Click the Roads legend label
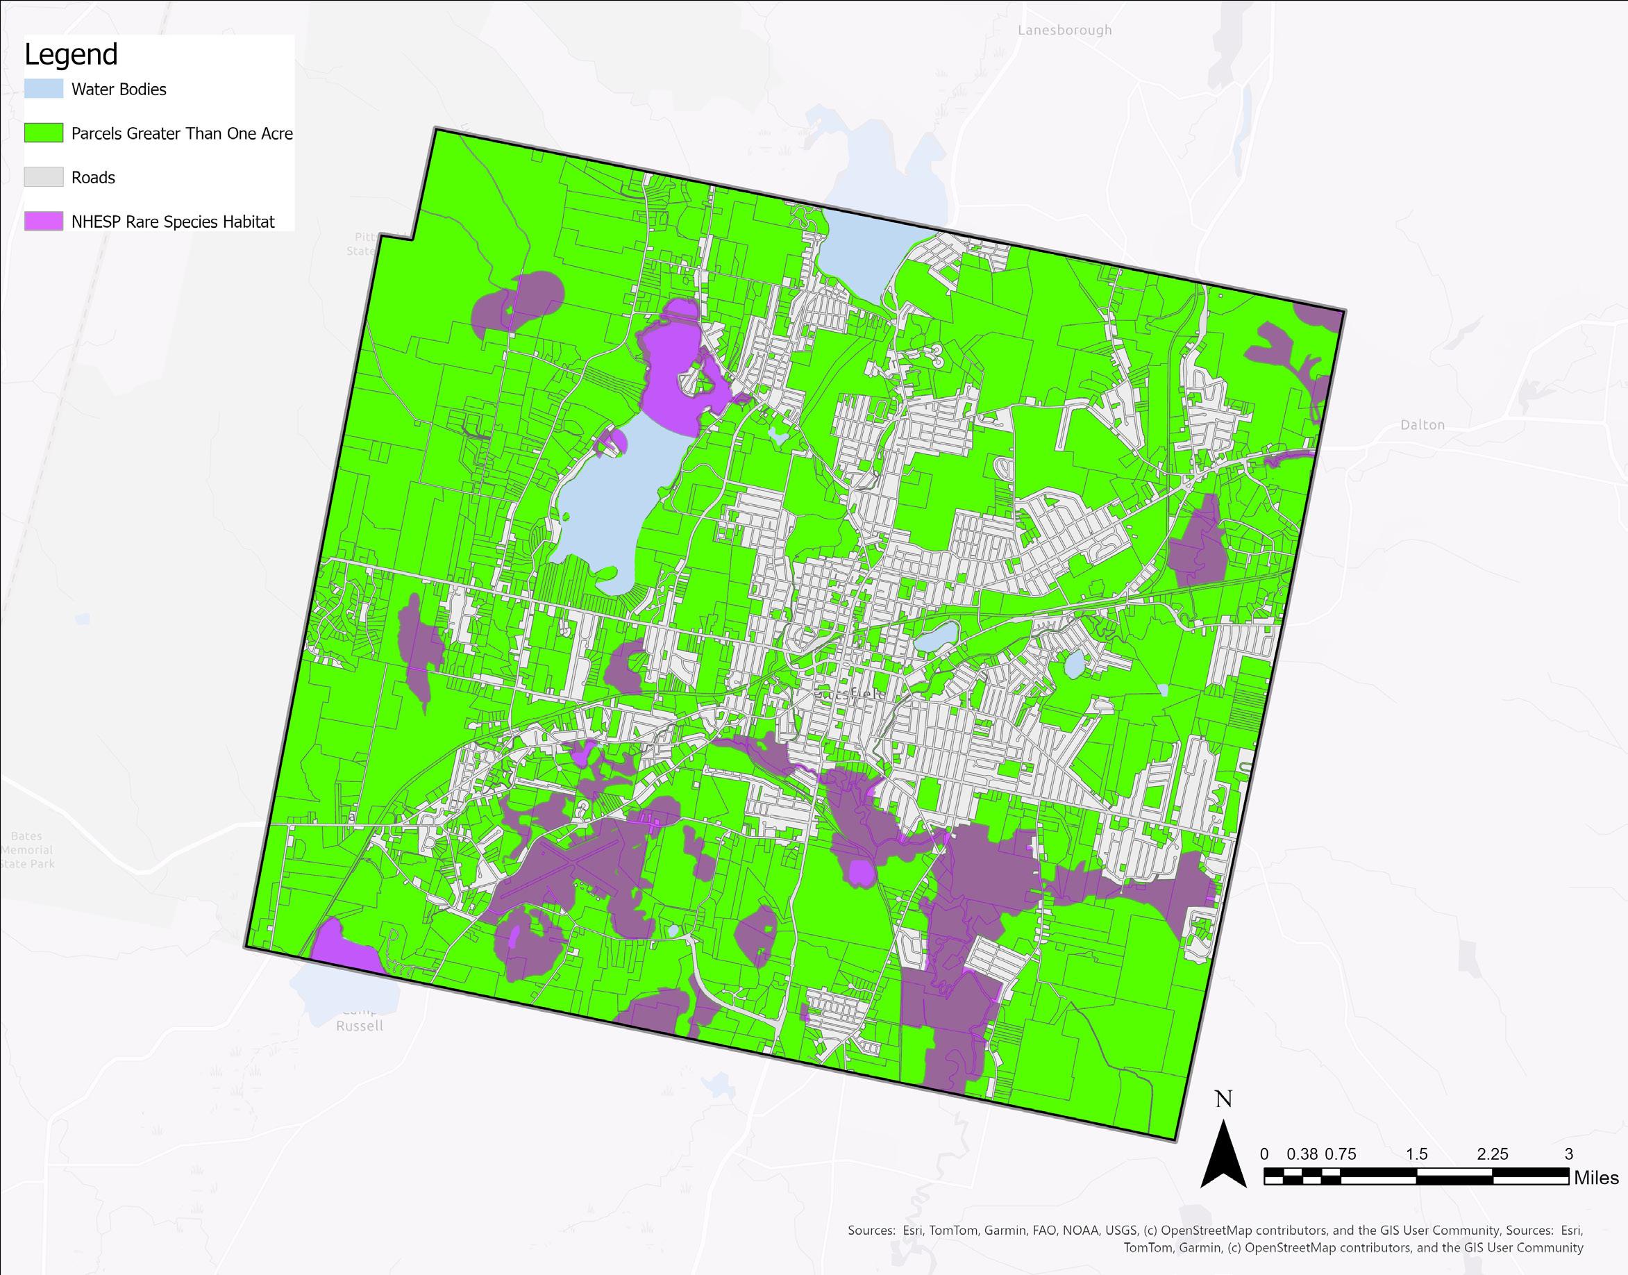The image size is (1628, 1275). click(93, 178)
